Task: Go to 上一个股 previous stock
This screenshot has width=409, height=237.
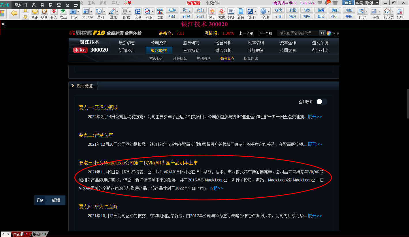Action: click(246, 33)
